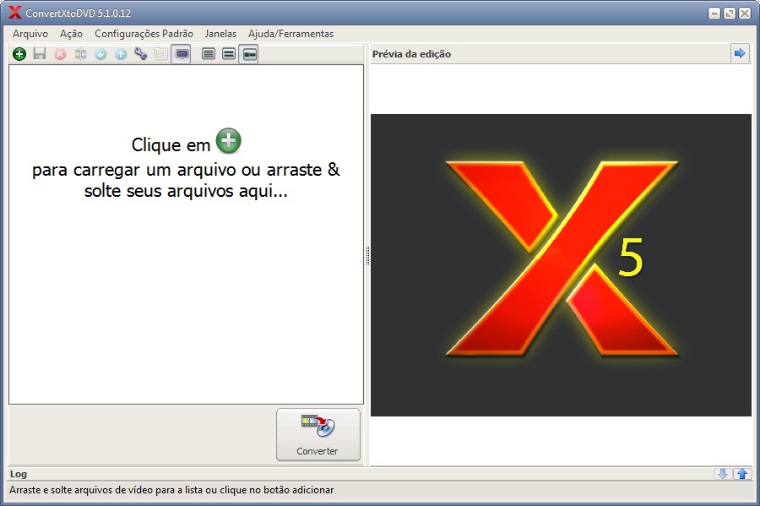Screen dimensions: 760x506
Task: Open settings with the wrench icon
Action: (x=140, y=54)
